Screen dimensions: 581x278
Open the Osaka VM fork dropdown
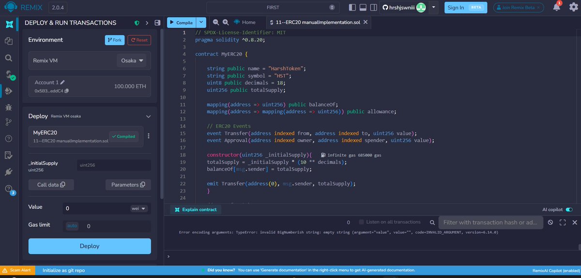click(132, 61)
